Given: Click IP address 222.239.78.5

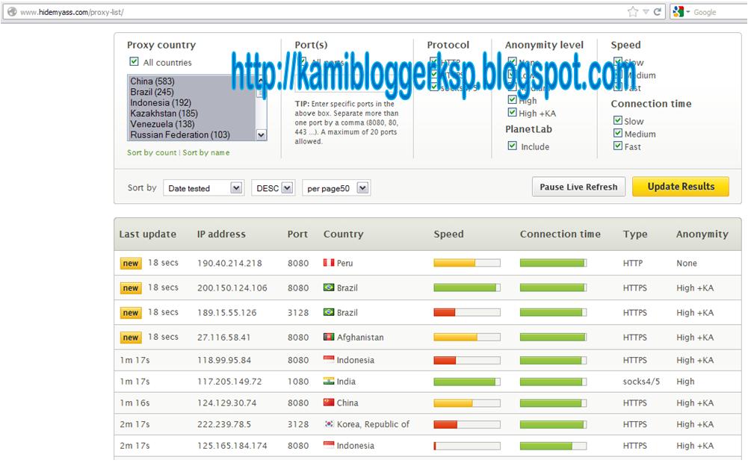Looking at the screenshot, I should (x=224, y=424).
